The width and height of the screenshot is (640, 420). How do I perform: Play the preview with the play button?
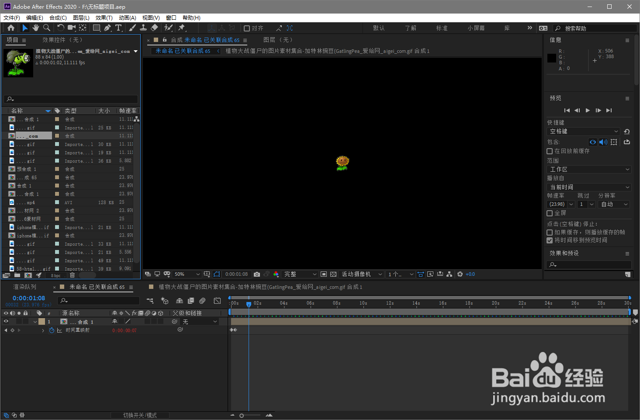588,111
